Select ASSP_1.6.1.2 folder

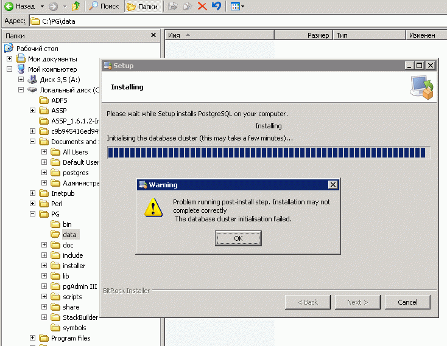[x=76, y=121]
